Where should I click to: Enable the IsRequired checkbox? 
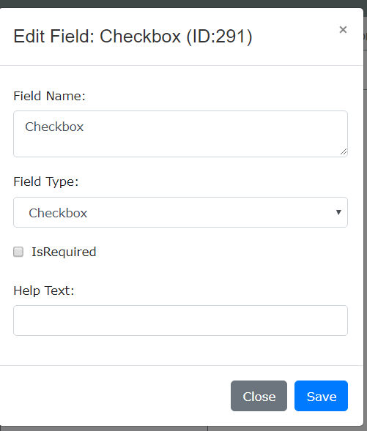18,252
